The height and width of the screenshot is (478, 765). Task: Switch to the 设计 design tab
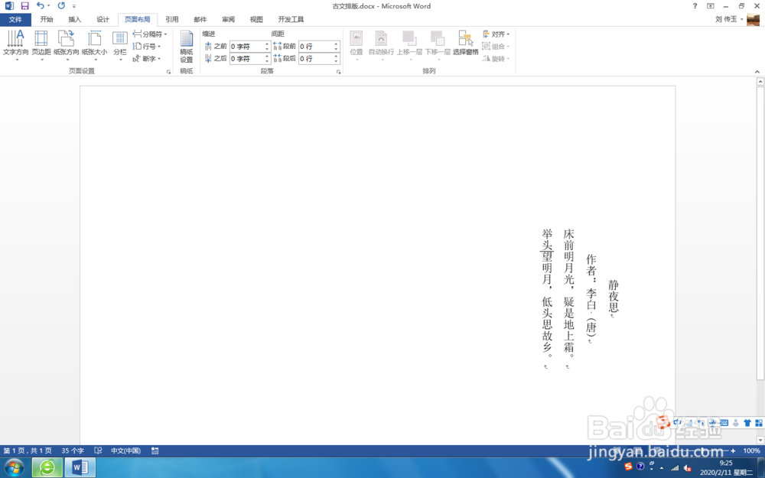pos(103,20)
